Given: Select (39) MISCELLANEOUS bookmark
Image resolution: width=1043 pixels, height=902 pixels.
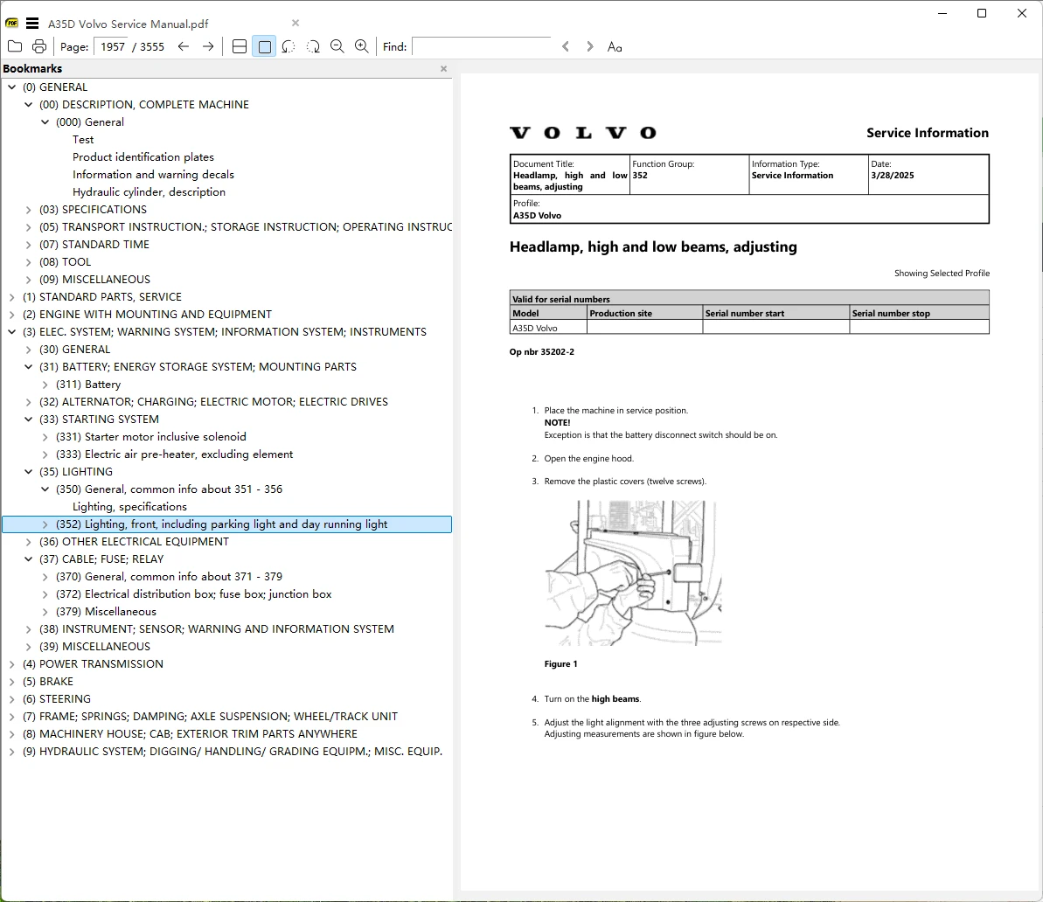Looking at the screenshot, I should [94, 647].
